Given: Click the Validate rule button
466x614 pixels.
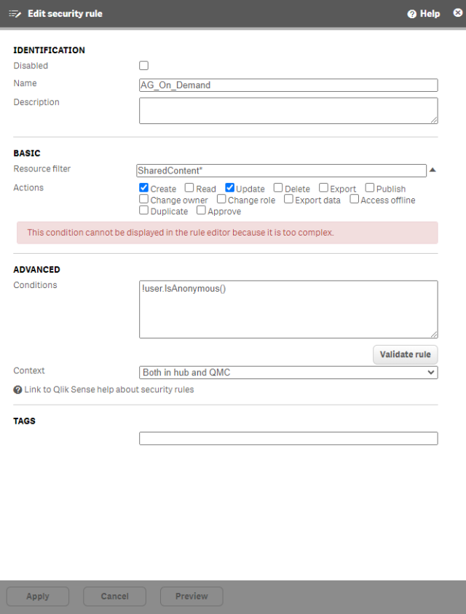Looking at the screenshot, I should tap(405, 354).
